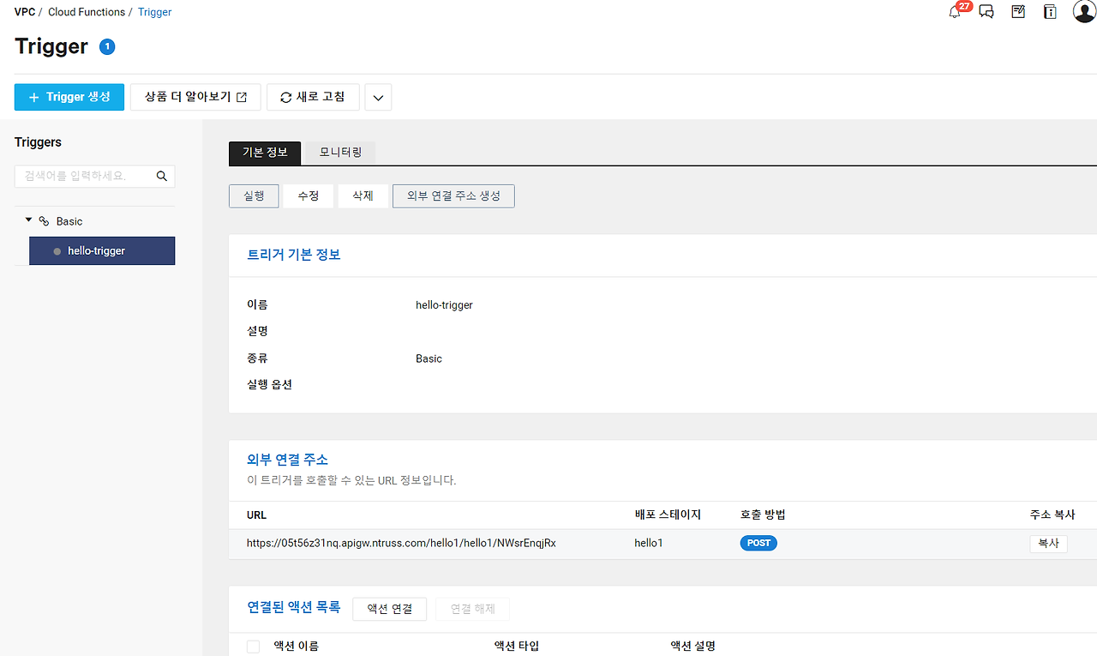Toggle the action list select-all checkbox

click(253, 646)
